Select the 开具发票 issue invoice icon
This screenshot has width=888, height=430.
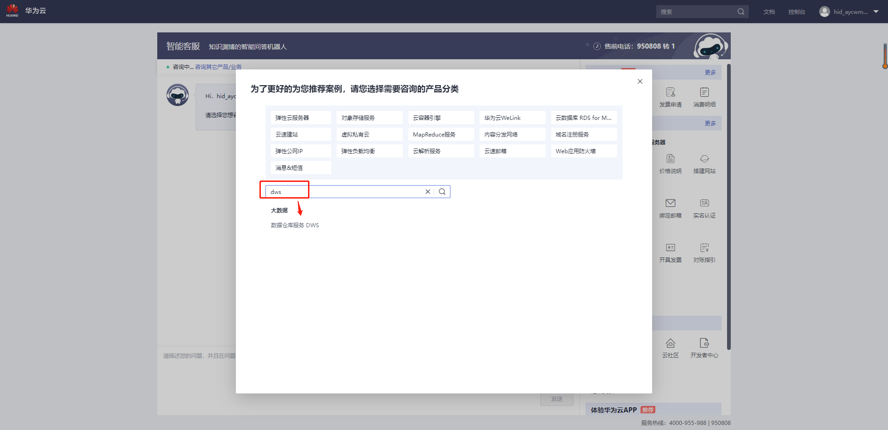671,252
